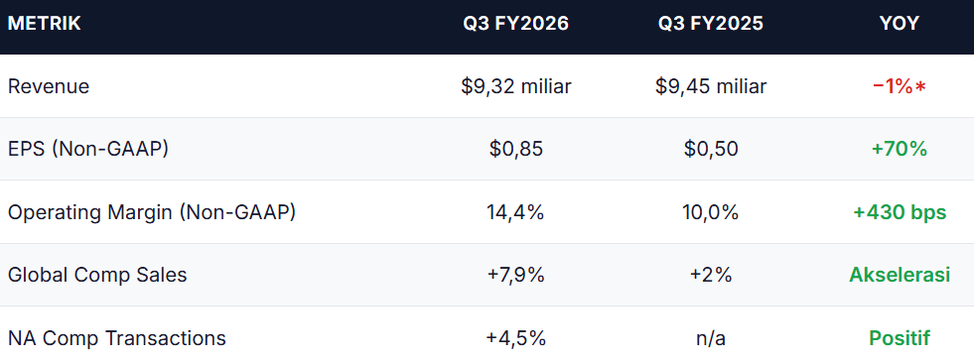The width and height of the screenshot is (974, 361).
Task: Select the $0,85 EPS value
Action: [x=515, y=149]
